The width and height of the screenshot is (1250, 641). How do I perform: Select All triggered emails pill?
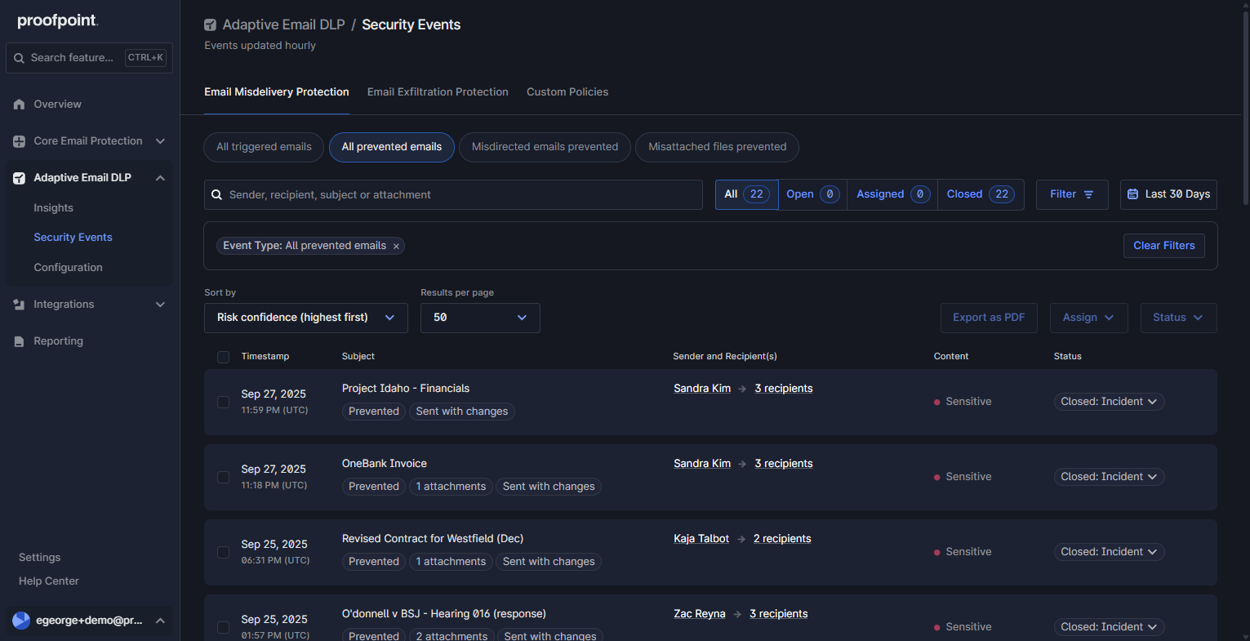coord(264,147)
